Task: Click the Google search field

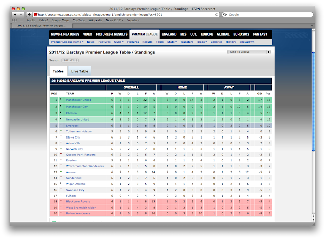Action: (x=268, y=15)
